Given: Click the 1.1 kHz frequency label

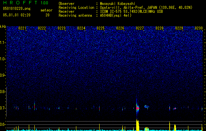Looking at the screenshot, I should pyautogui.click(x=3, y=43).
